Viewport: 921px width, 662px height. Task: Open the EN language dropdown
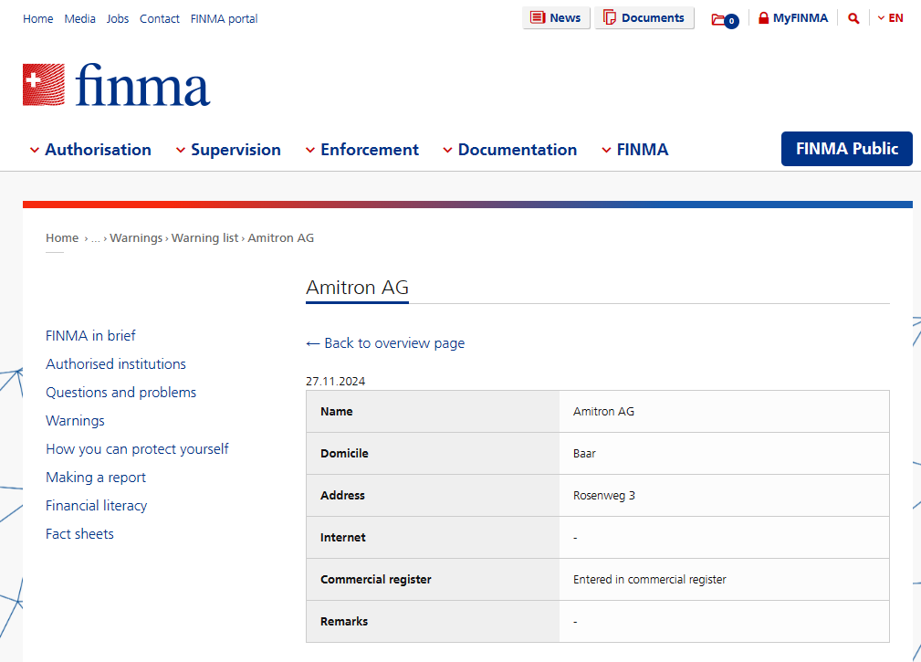click(891, 18)
